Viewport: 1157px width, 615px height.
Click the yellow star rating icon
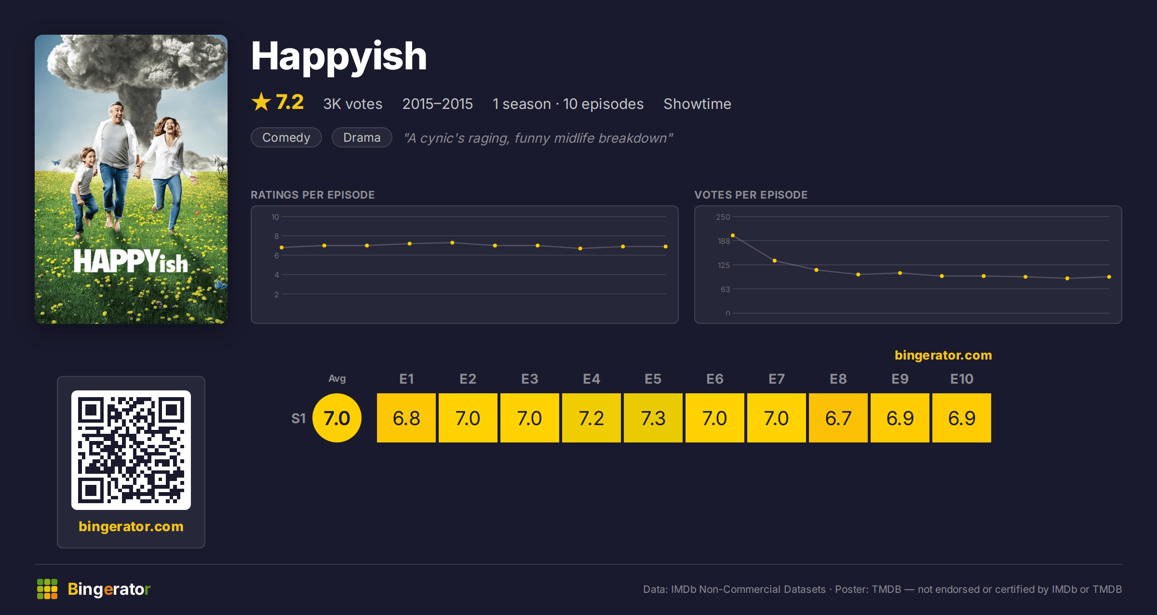pyautogui.click(x=261, y=102)
